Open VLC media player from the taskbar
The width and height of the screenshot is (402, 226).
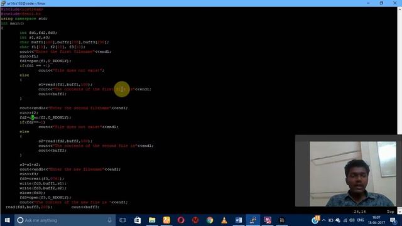pyautogui.click(x=224, y=220)
